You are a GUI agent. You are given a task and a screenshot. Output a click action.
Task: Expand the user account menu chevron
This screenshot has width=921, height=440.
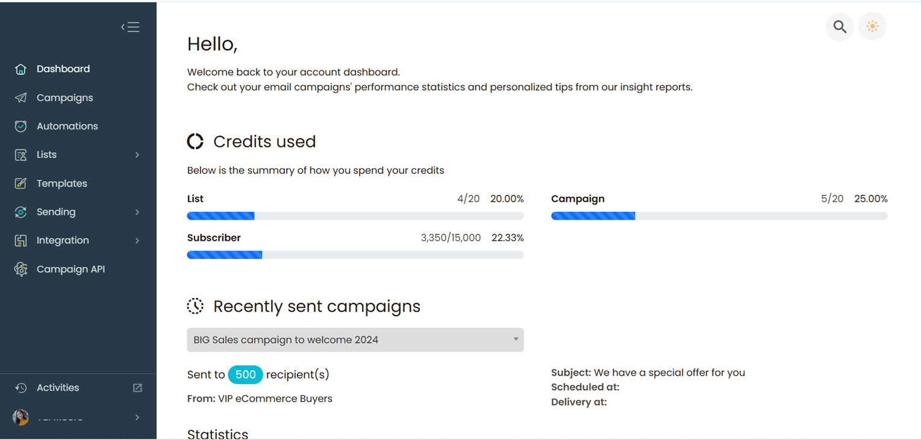(137, 417)
